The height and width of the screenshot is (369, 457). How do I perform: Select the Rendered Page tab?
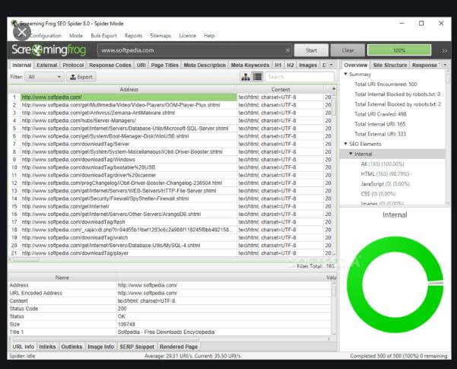[179, 346]
